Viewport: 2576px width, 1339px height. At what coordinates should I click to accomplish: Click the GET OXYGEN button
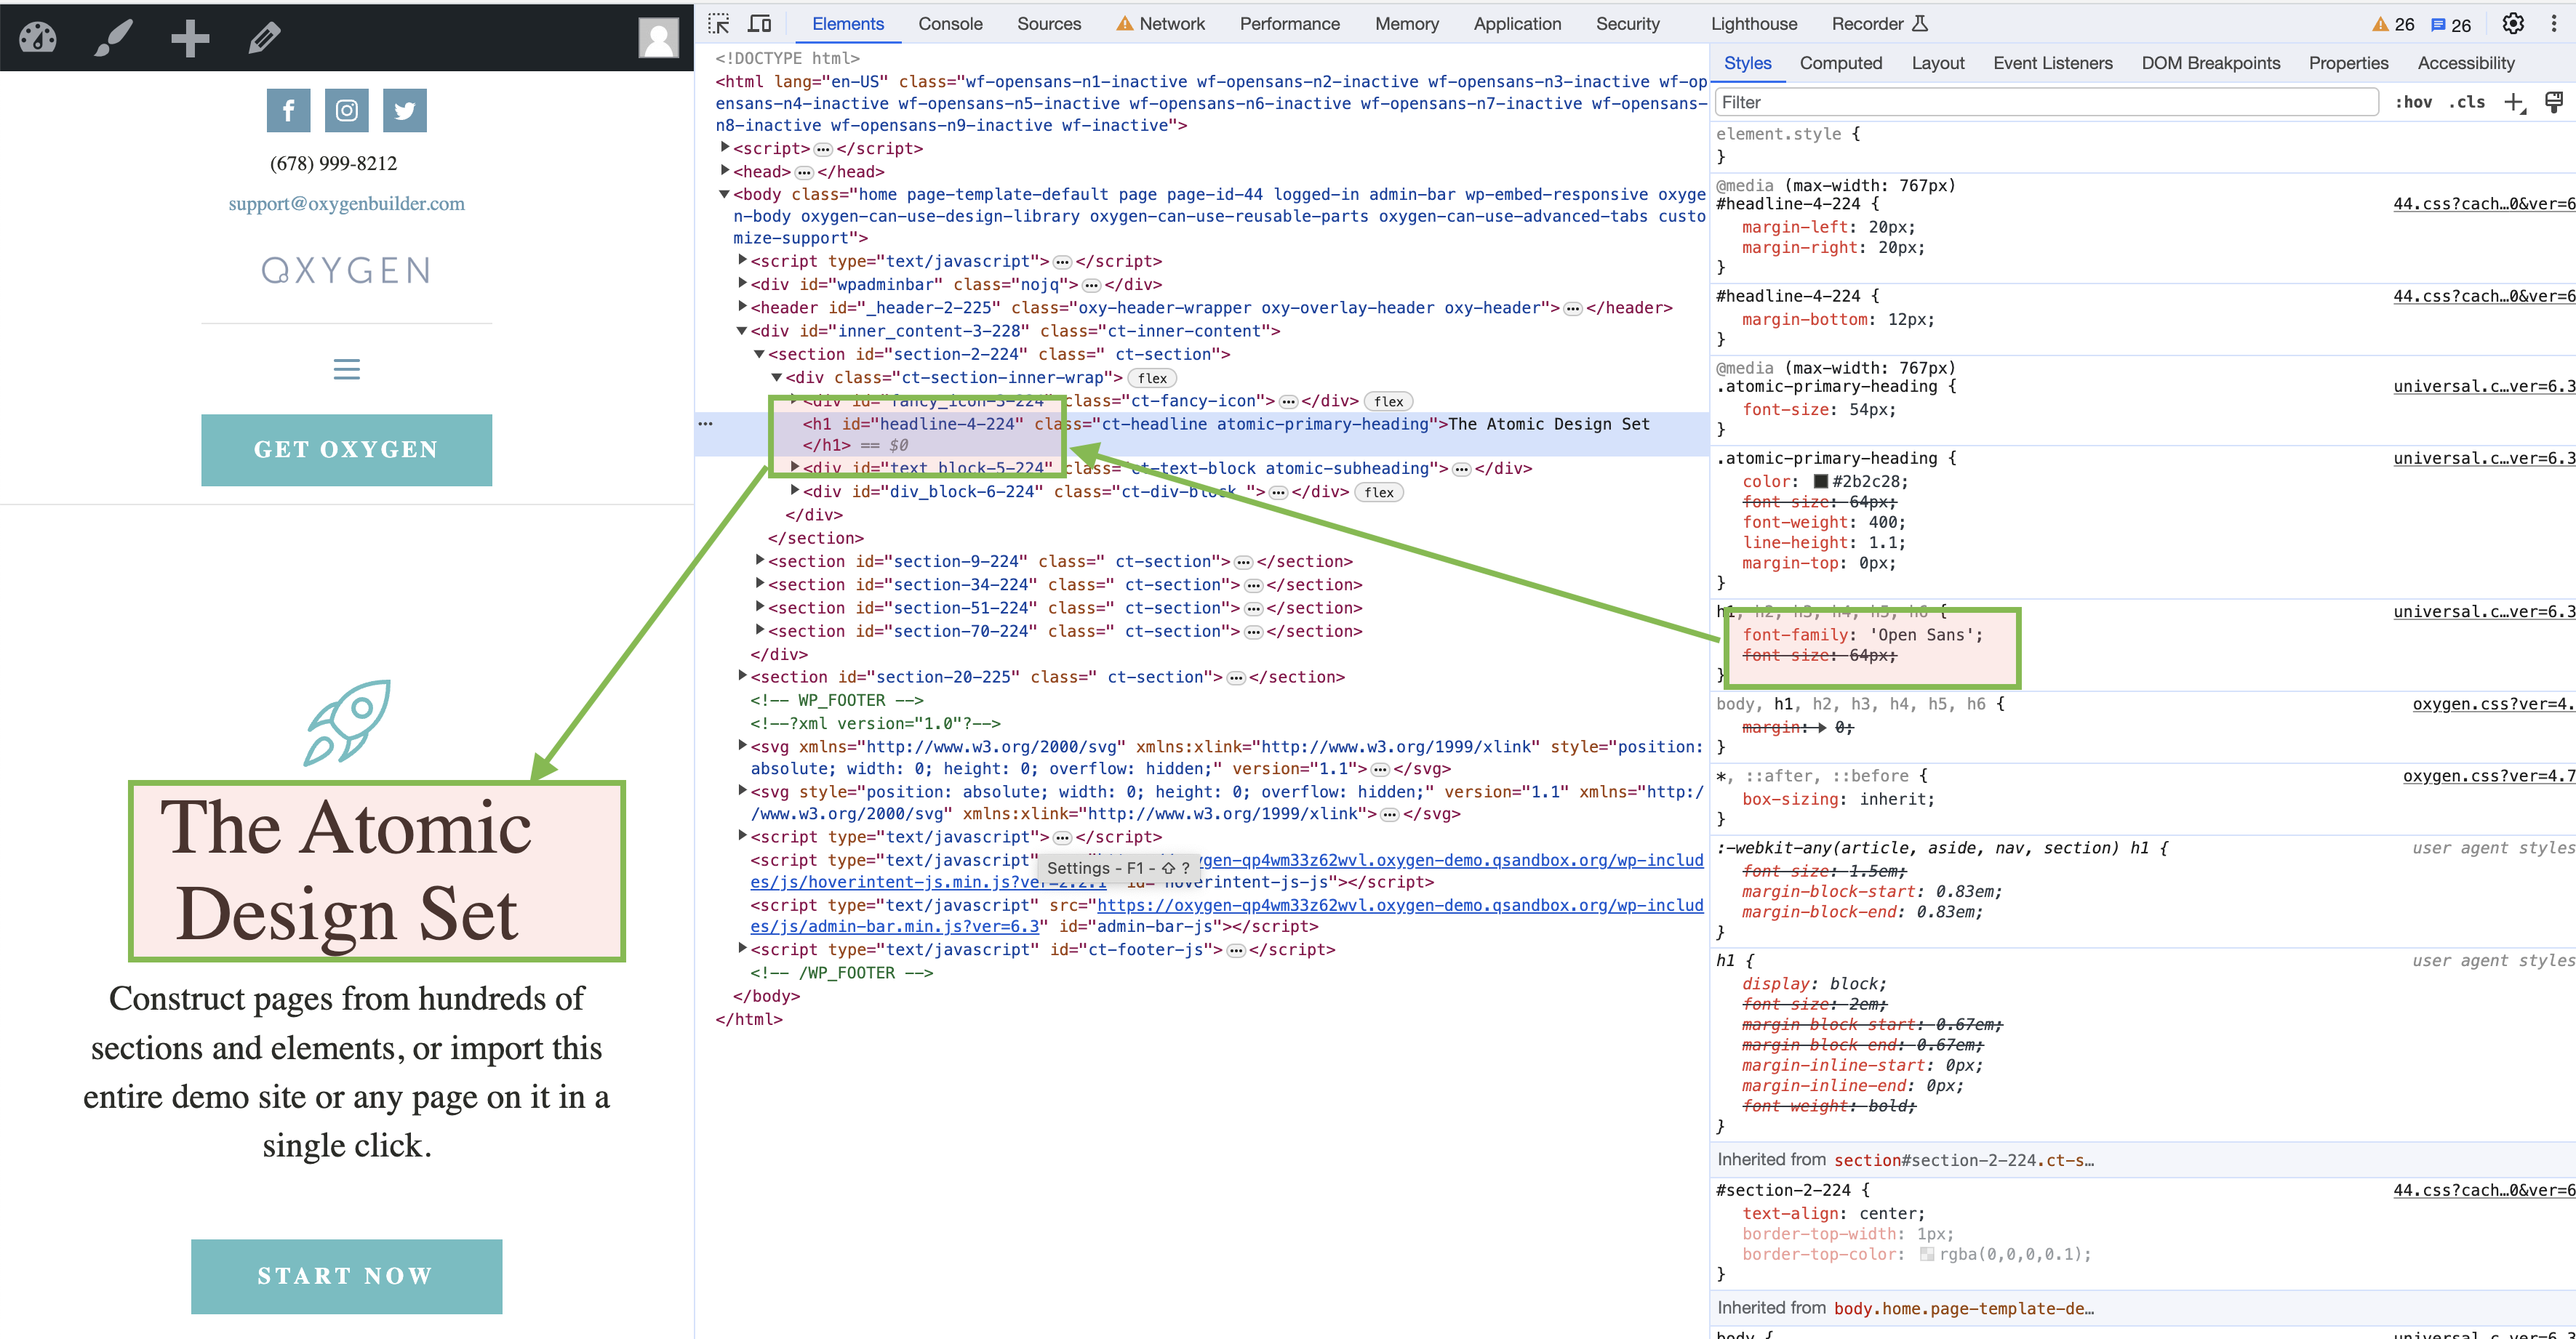coord(346,450)
